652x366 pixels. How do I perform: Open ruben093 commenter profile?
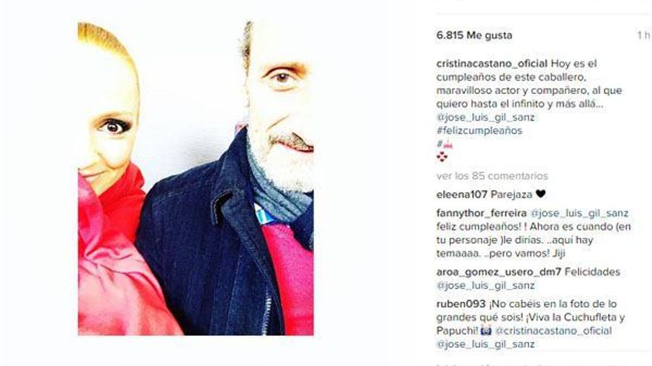click(x=461, y=304)
